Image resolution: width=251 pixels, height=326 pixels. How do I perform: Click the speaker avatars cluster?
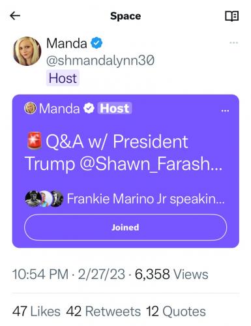(x=44, y=199)
